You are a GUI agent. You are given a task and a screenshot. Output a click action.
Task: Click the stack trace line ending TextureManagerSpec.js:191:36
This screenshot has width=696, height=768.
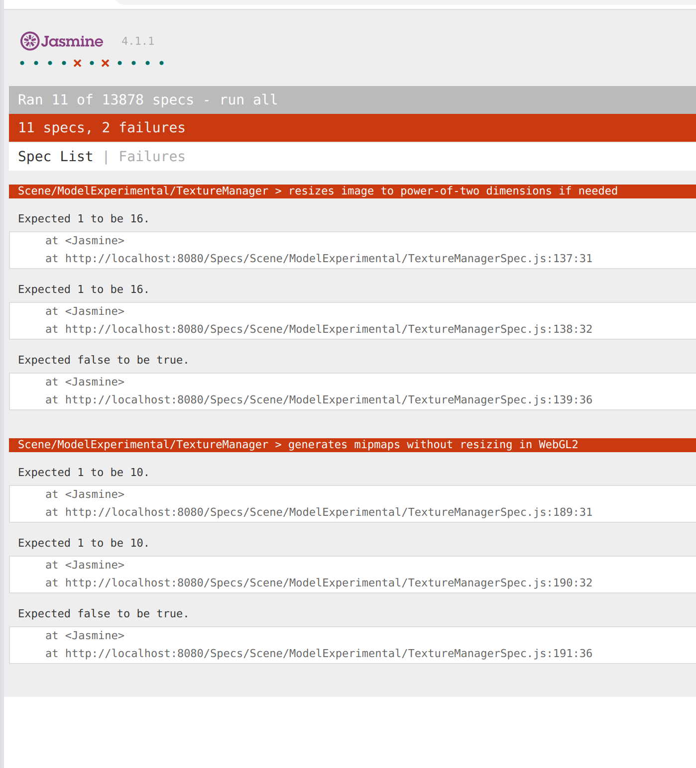pos(319,654)
